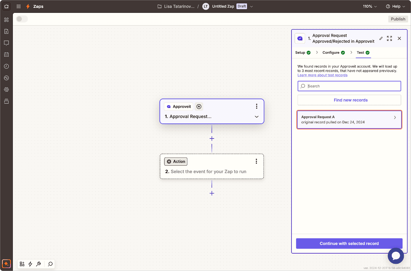411x271 pixels.
Task: Click the orange Zaps lightning bolt logo
Action: [x=28, y=6]
